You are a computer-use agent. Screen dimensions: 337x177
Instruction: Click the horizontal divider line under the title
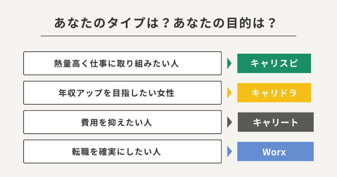pos(168,36)
